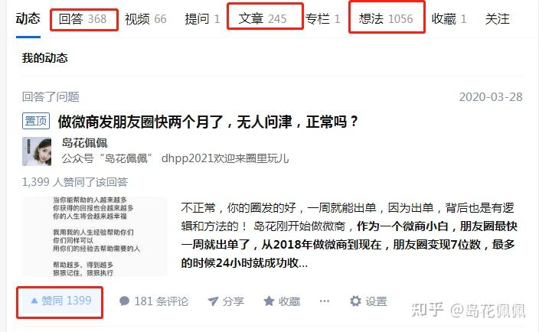Go to the 想法 1056 tab
539x332 pixels.
click(386, 19)
